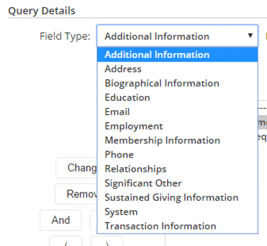Click the Remove button
Image resolution: width=267 pixels, height=246 pixels.
76,194
